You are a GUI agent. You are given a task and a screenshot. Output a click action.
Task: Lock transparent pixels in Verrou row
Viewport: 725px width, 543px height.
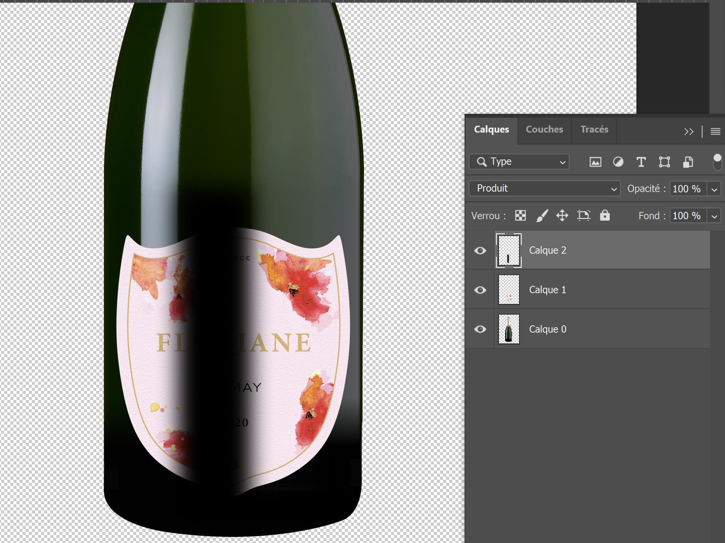pyautogui.click(x=521, y=215)
